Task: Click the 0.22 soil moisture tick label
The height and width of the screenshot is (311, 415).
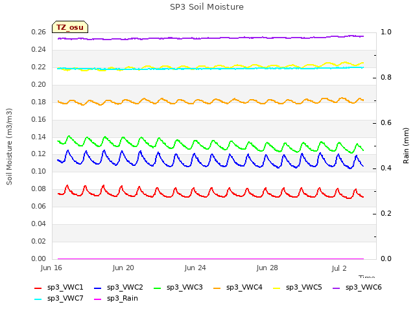Action: [x=38, y=67]
